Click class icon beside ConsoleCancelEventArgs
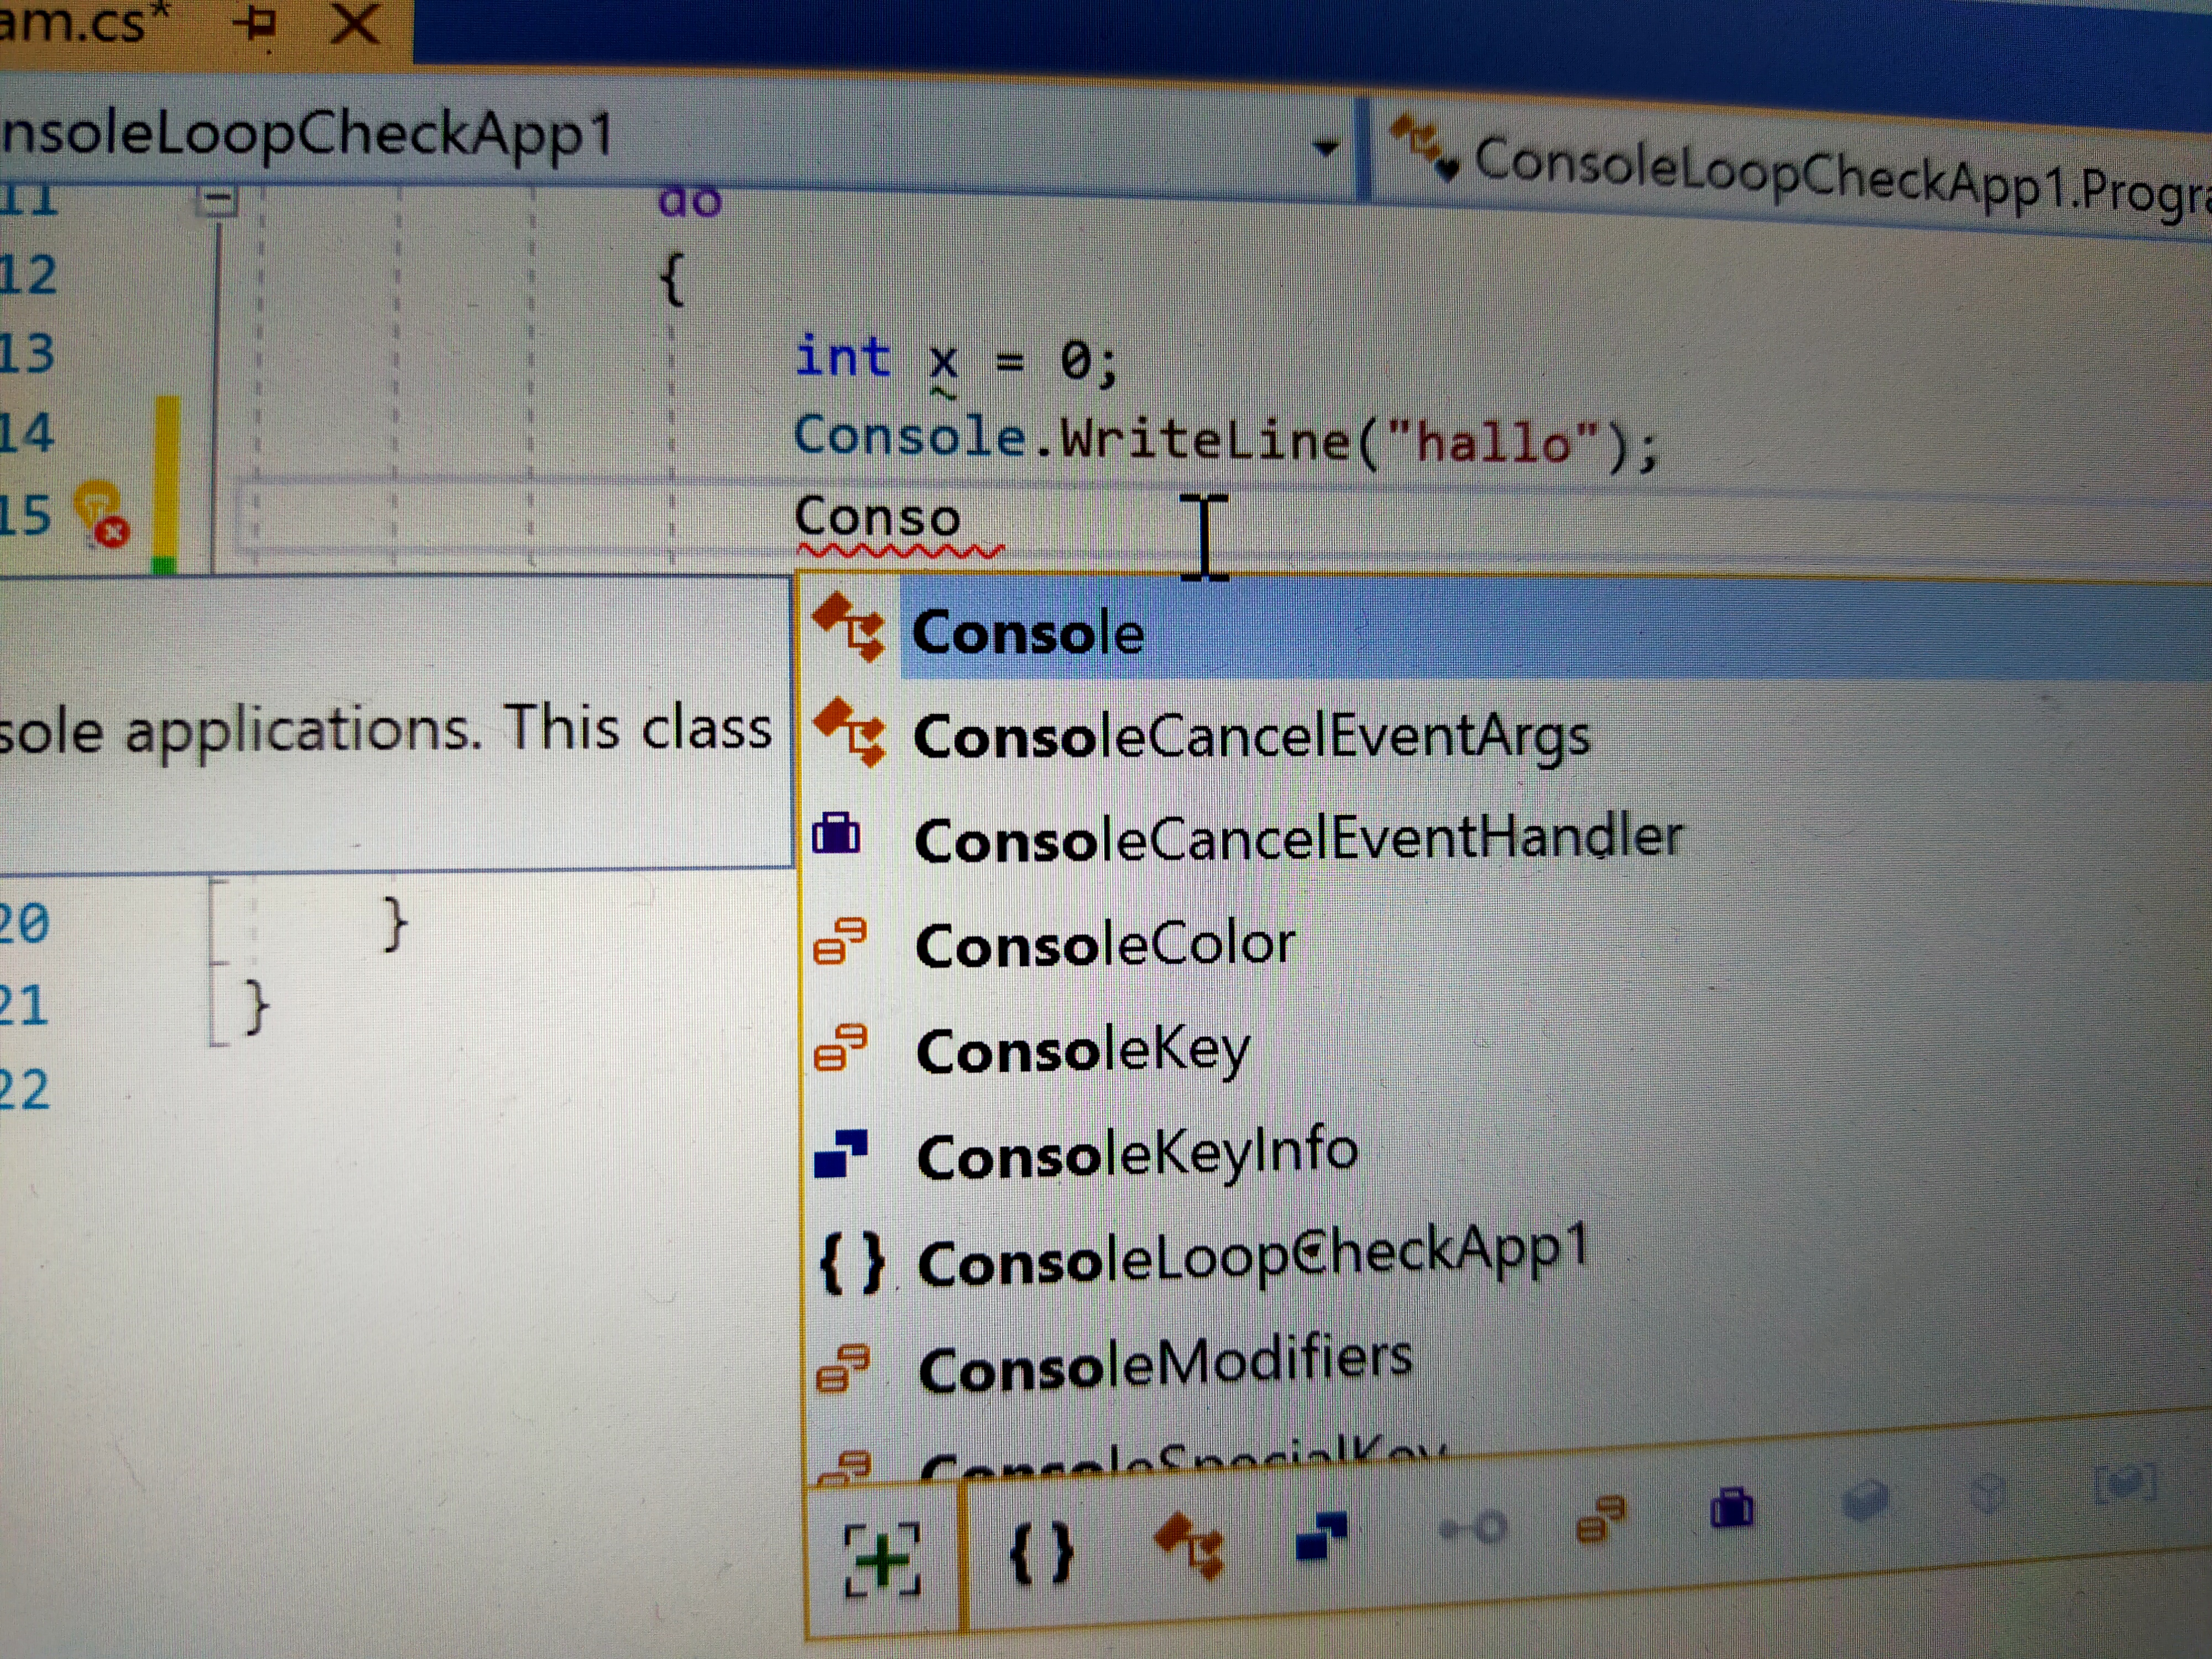Viewport: 2212px width, 1659px height. click(x=849, y=732)
